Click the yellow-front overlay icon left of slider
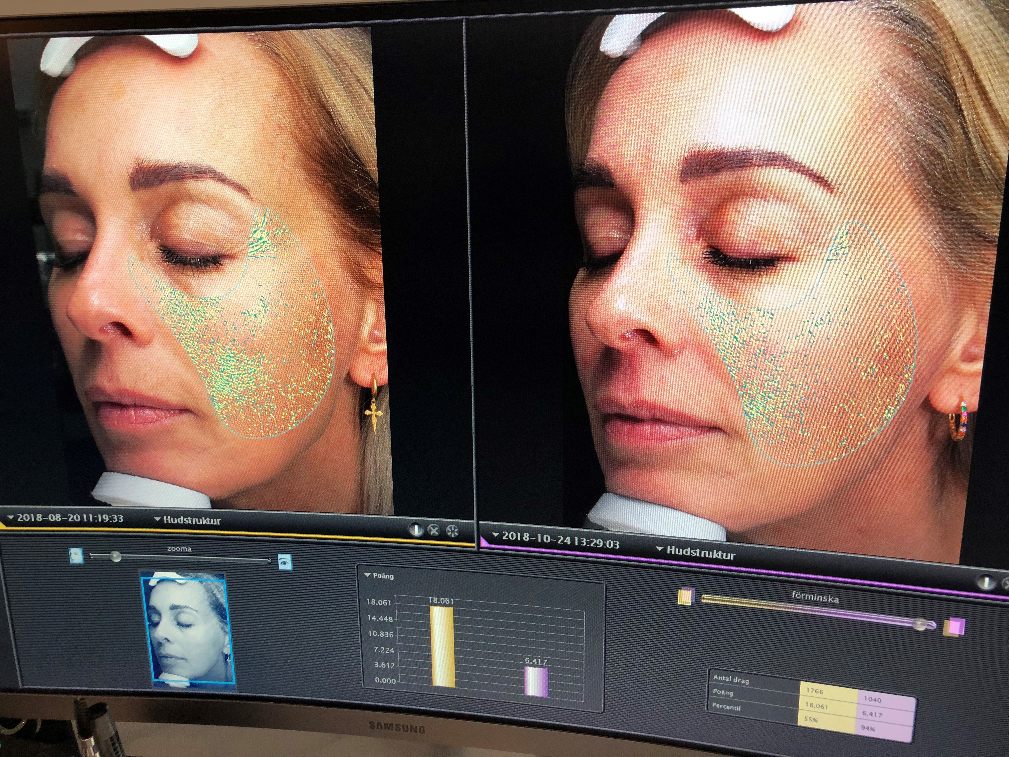 pos(686,596)
